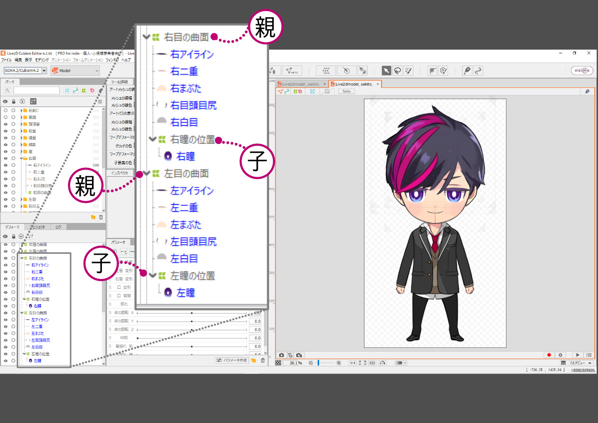Image resolution: width=598 pixels, height=423 pixels.
Task: Toggle lock circle for 眼鏡 folder
Action: pos(13,117)
